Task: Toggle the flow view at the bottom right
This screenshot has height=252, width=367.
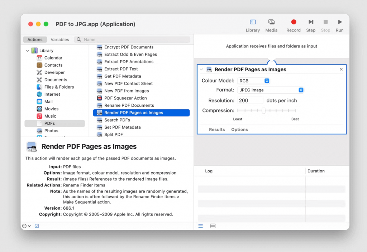Action: click(x=213, y=226)
